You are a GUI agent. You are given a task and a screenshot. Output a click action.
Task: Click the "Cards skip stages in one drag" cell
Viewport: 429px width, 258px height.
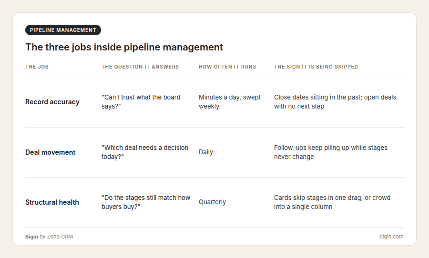click(332, 202)
